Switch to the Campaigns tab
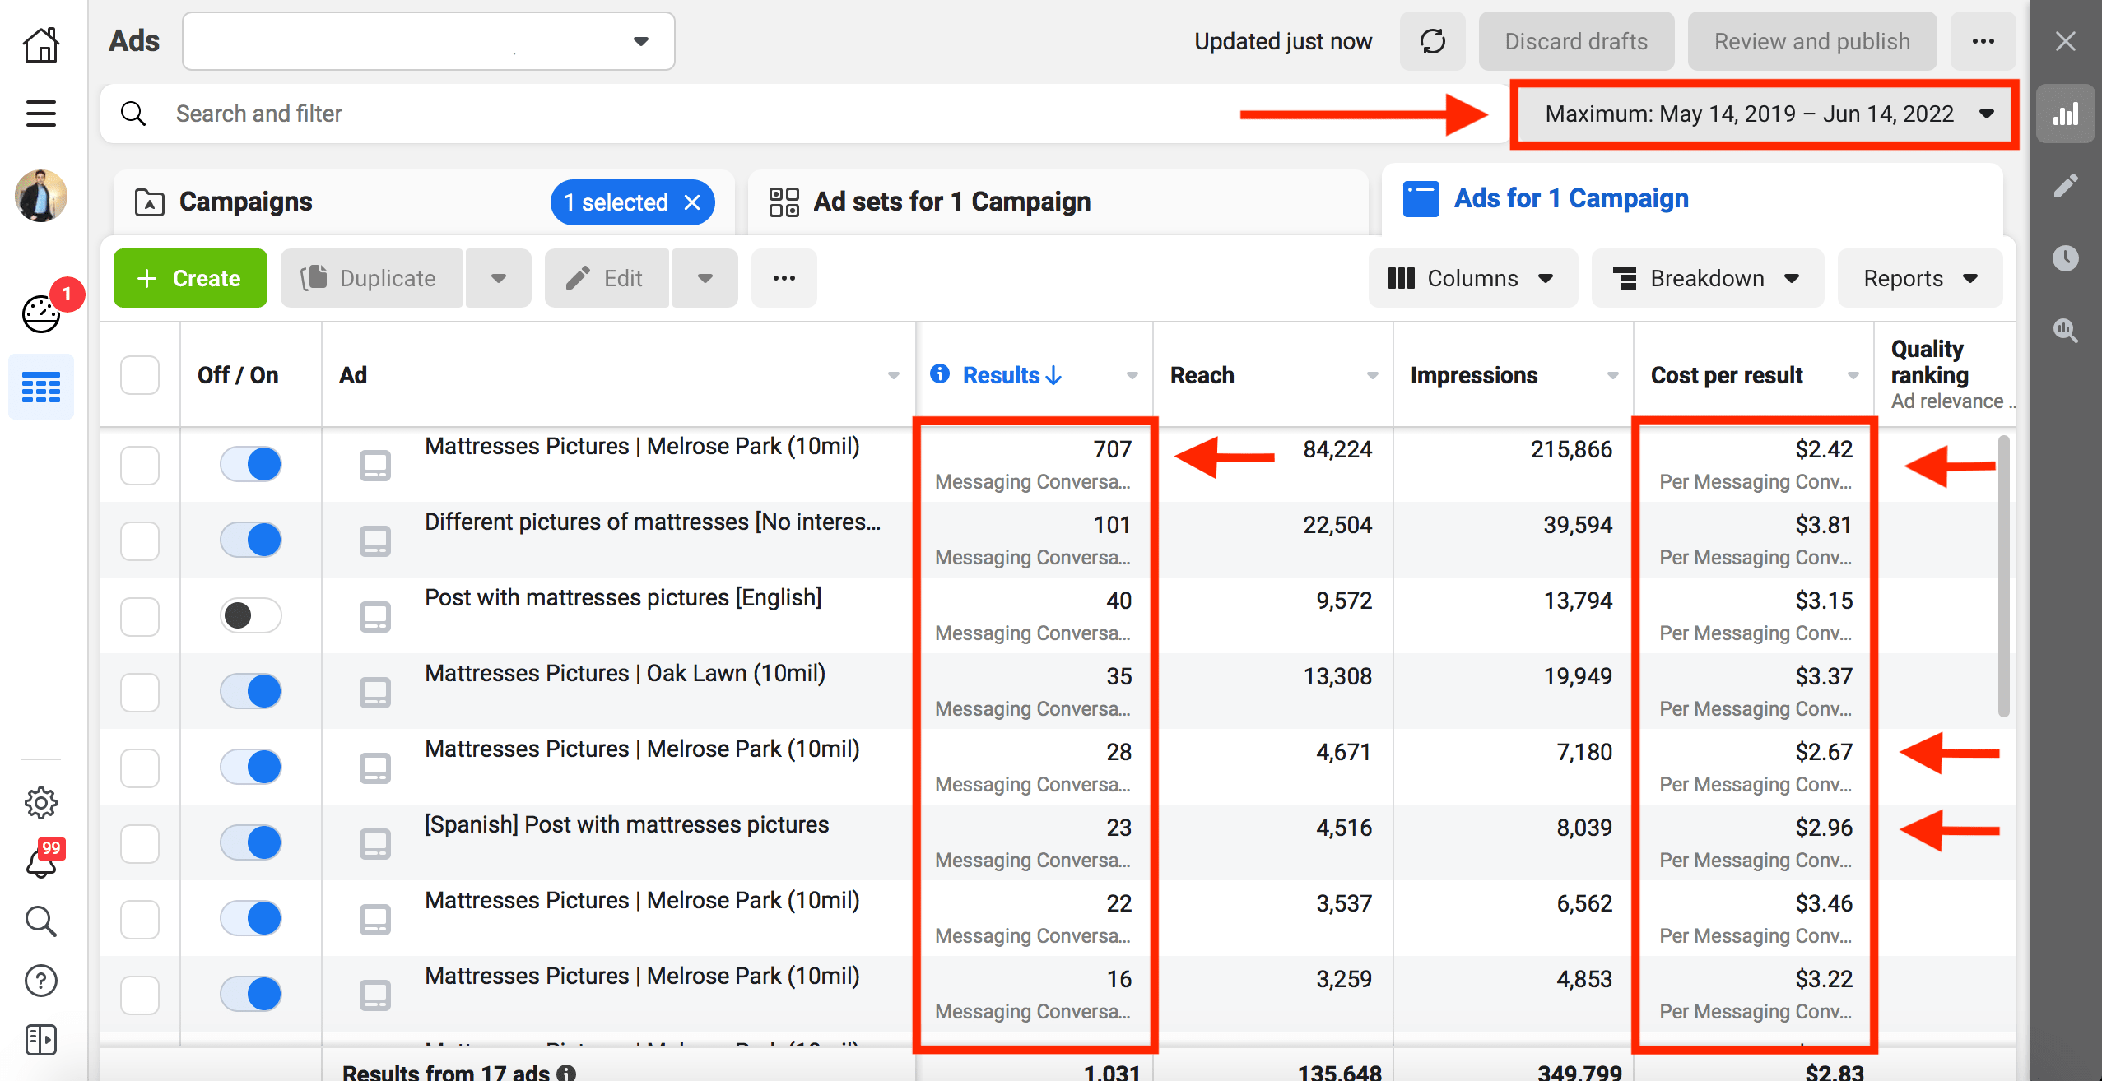 click(x=245, y=202)
